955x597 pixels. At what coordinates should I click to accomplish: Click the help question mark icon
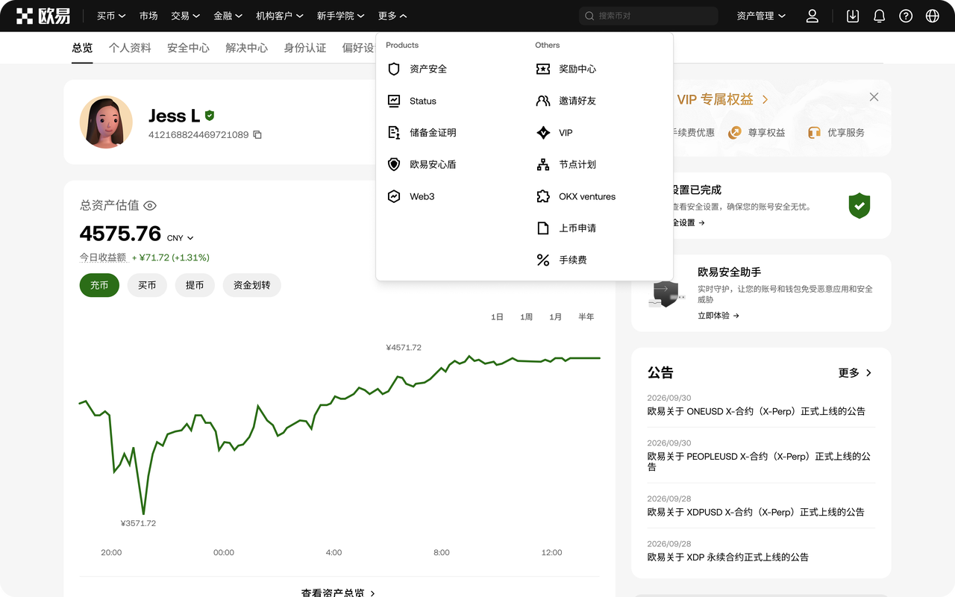click(906, 16)
